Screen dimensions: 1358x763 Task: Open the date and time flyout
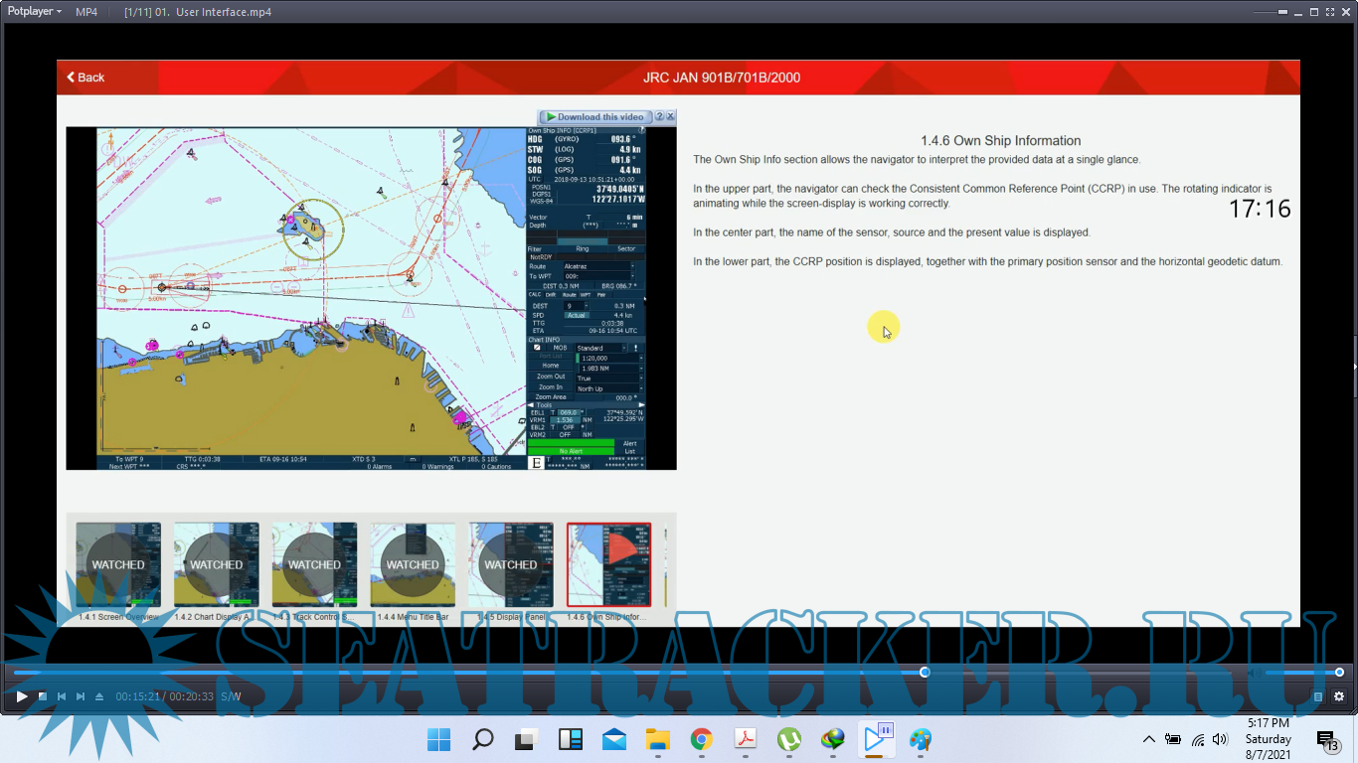(1268, 739)
